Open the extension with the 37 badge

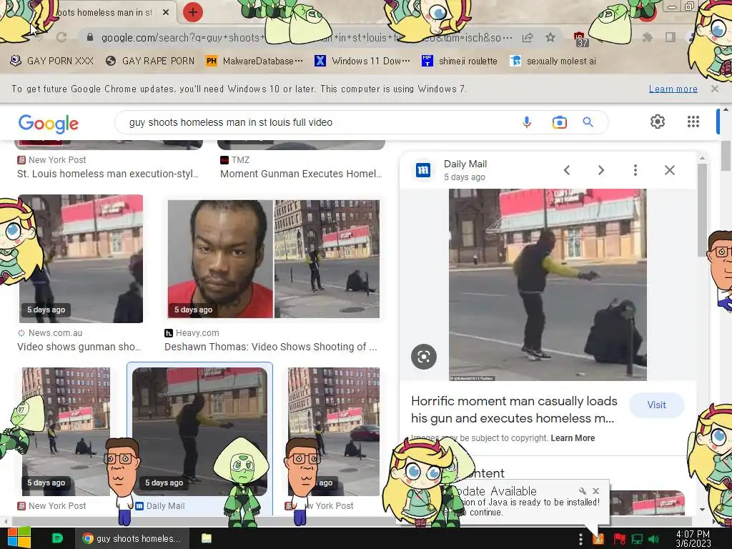point(580,39)
